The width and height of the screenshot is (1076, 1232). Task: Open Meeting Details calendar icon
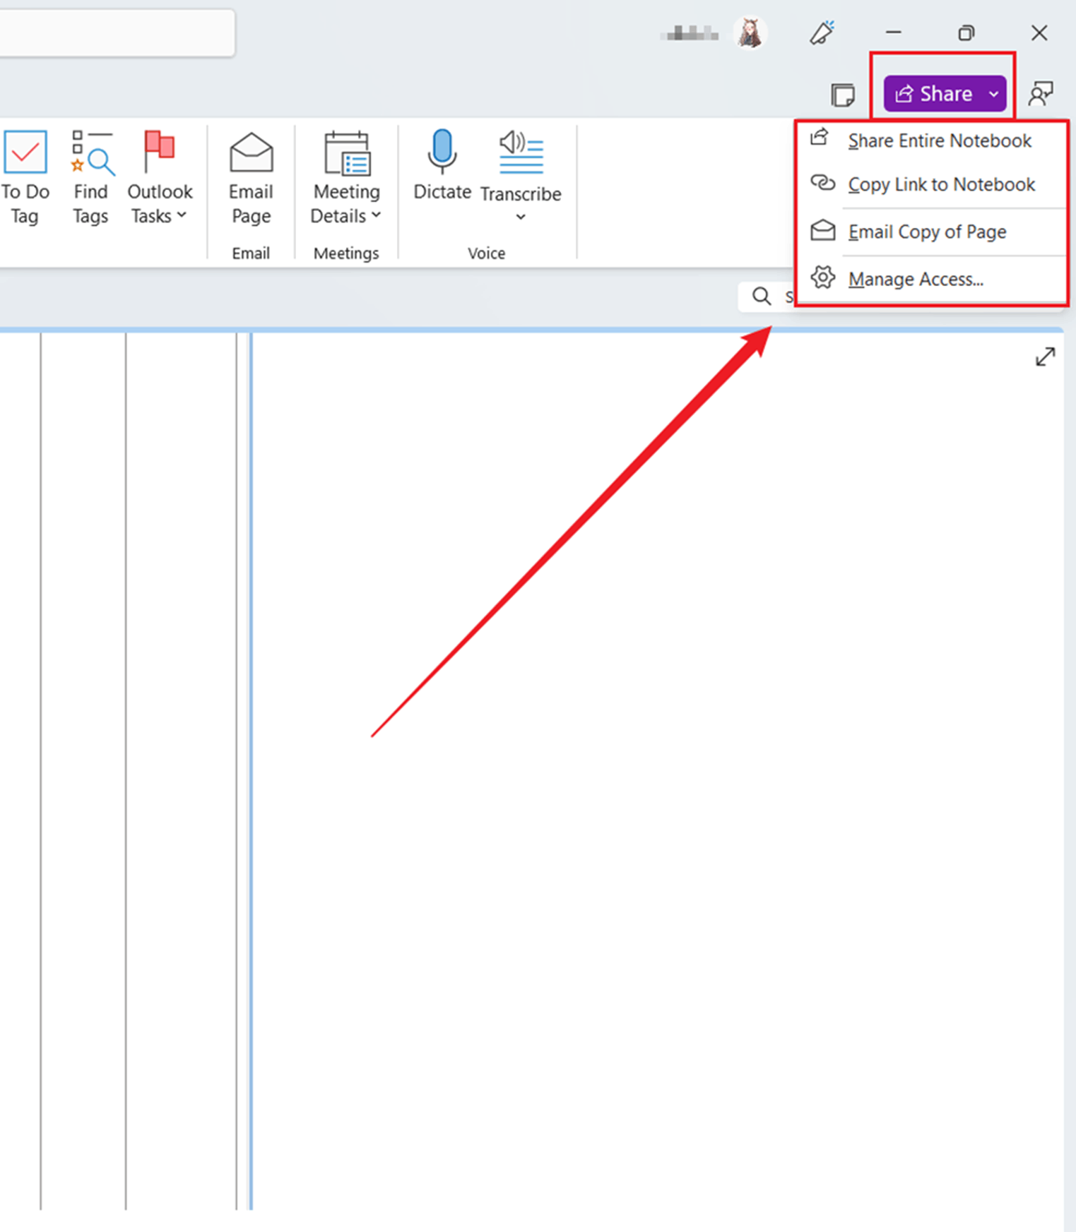click(x=347, y=152)
